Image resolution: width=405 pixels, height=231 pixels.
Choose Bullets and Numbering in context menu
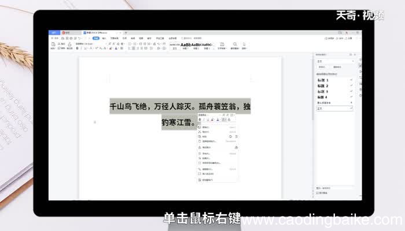217,163
